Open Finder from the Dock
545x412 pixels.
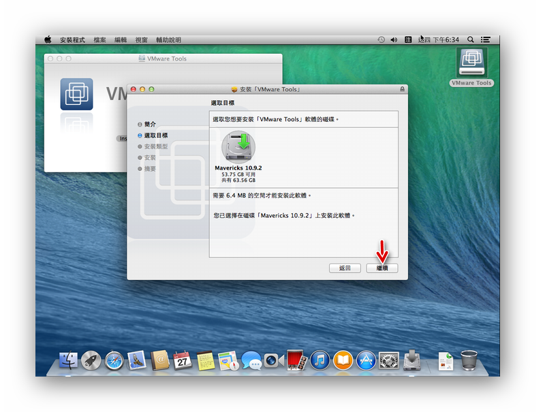pos(69,360)
